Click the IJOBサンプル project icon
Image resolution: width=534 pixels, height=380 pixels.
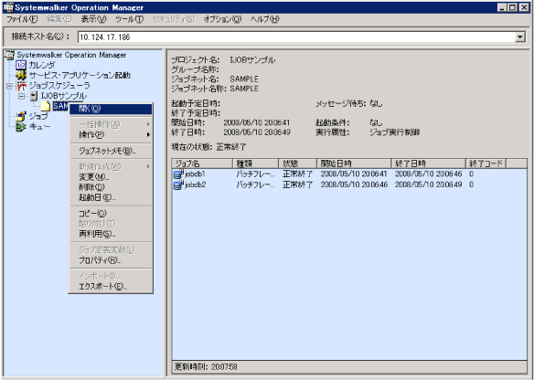tap(33, 96)
